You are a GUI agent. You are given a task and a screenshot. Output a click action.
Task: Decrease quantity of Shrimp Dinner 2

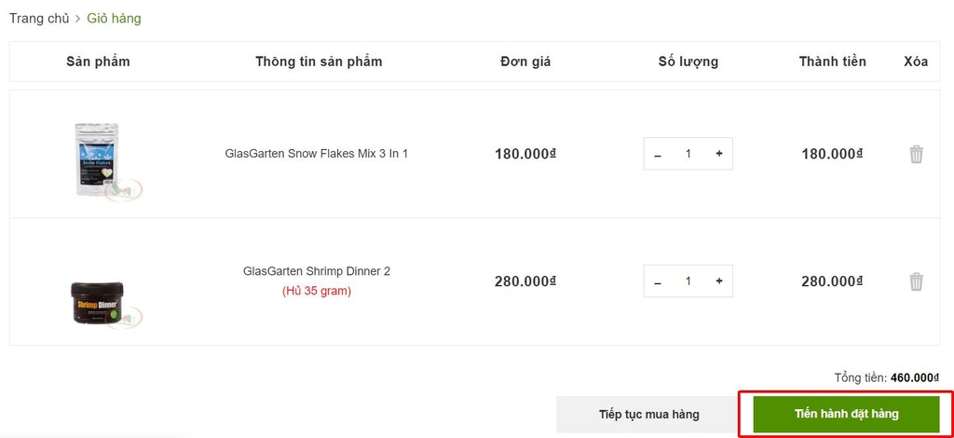[x=658, y=281]
